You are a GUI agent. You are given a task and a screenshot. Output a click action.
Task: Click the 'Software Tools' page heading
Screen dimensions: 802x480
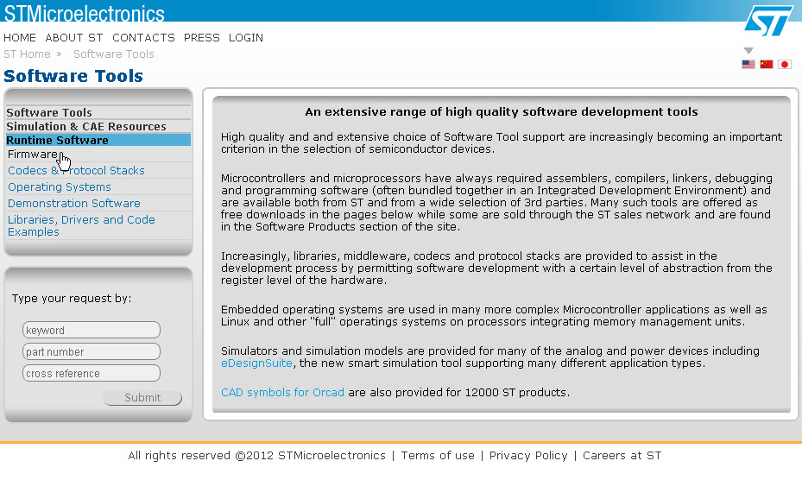73,76
